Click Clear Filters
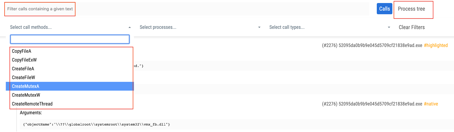The image size is (454, 132). tap(411, 27)
